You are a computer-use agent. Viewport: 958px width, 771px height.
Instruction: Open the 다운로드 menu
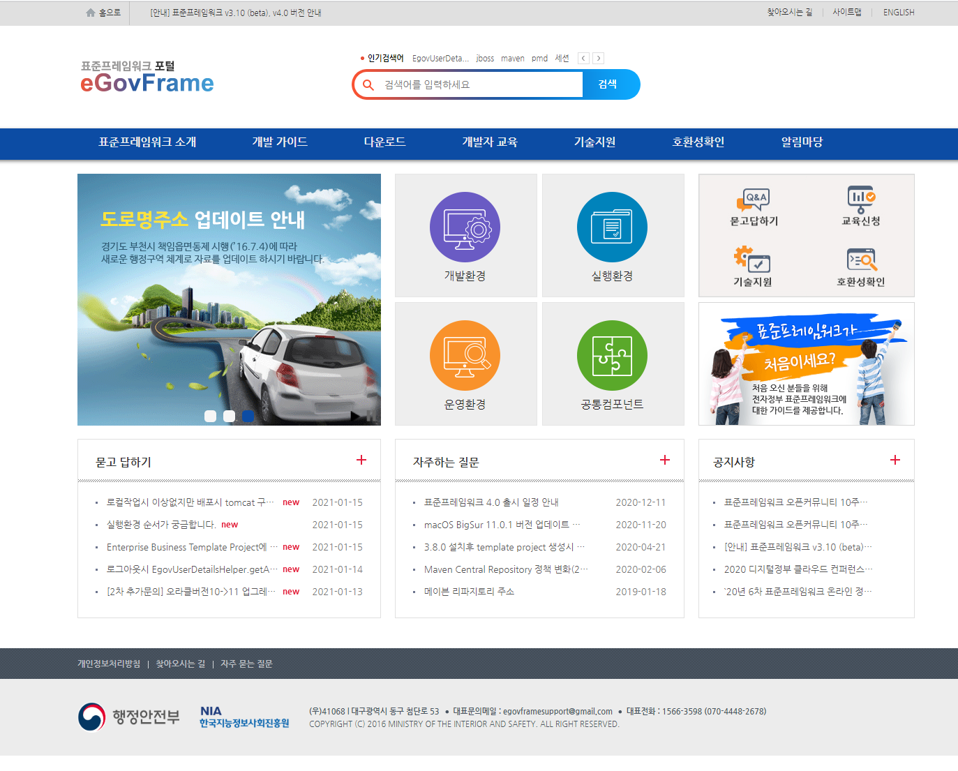[385, 142]
